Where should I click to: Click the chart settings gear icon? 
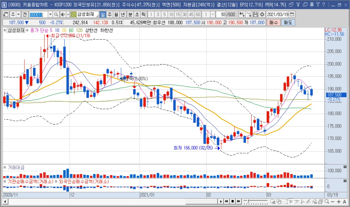click(x=262, y=14)
